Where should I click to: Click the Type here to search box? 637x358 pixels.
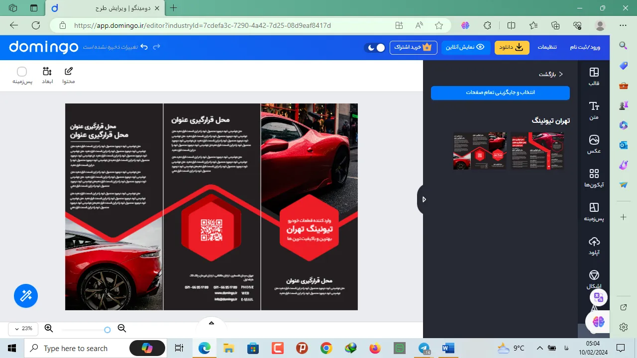[x=95, y=348]
